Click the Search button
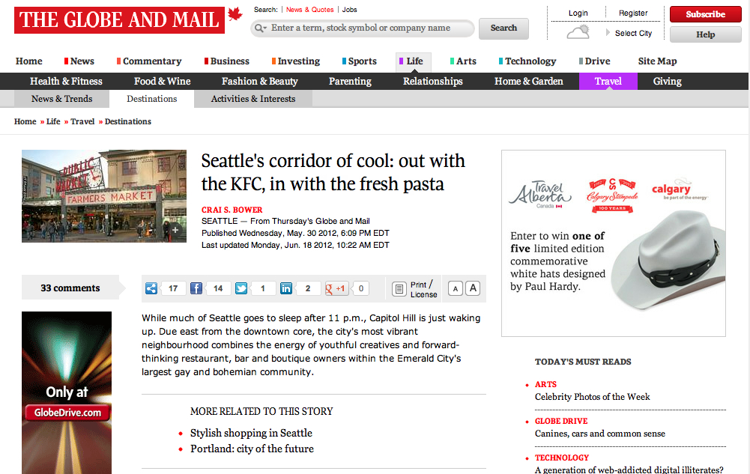This screenshot has width=750, height=474. [x=503, y=28]
